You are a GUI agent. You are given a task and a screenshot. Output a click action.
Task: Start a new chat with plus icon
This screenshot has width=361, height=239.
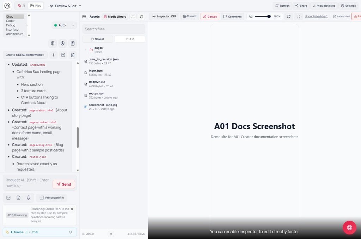54,55
